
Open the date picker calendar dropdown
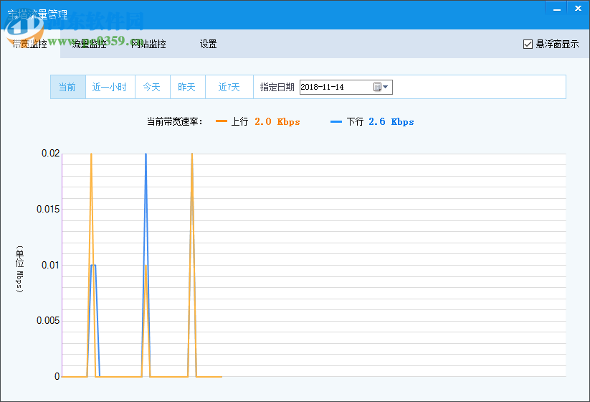pyautogui.click(x=381, y=87)
